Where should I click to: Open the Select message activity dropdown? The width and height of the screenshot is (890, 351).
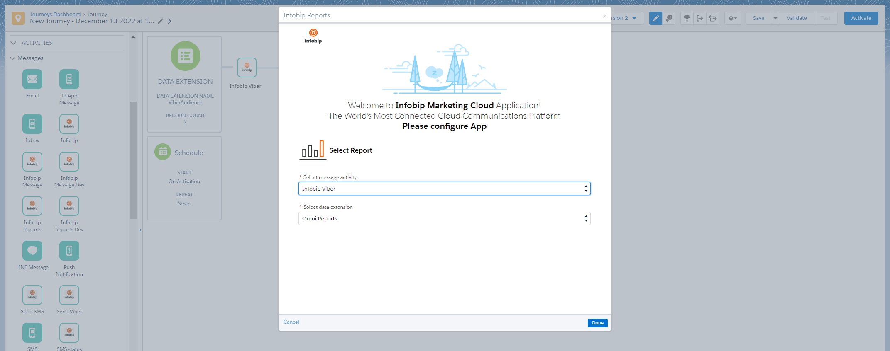[x=444, y=189]
